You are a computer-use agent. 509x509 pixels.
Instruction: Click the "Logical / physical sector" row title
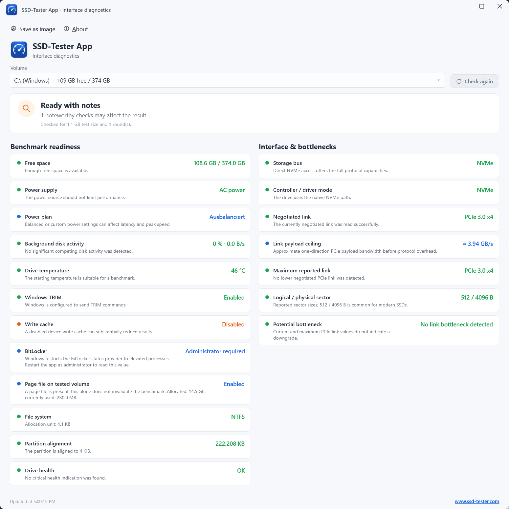tap(302, 298)
